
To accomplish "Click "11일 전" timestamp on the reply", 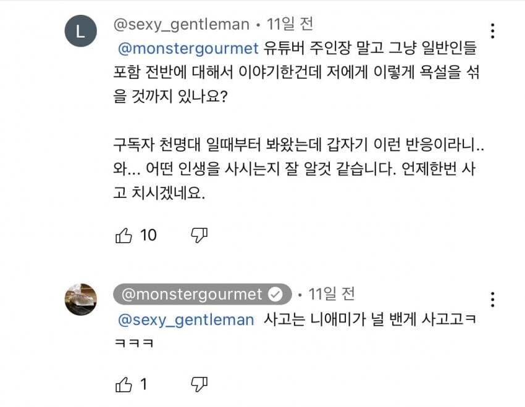I will coord(332,295).
